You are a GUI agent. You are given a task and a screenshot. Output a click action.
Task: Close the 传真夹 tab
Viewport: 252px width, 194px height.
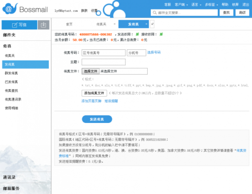(x=114, y=24)
